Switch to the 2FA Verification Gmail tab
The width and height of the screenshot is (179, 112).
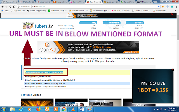[x=27, y=2]
